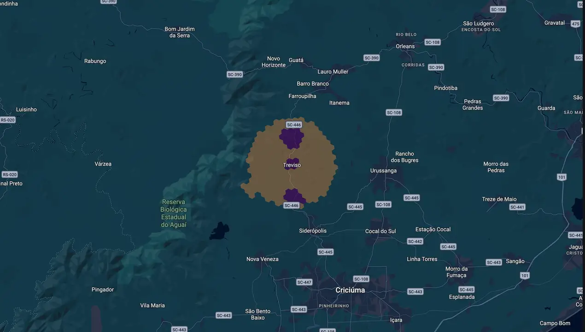Click SC-390 shield near Bom Jardim road
This screenshot has height=332, width=585.
point(234,74)
